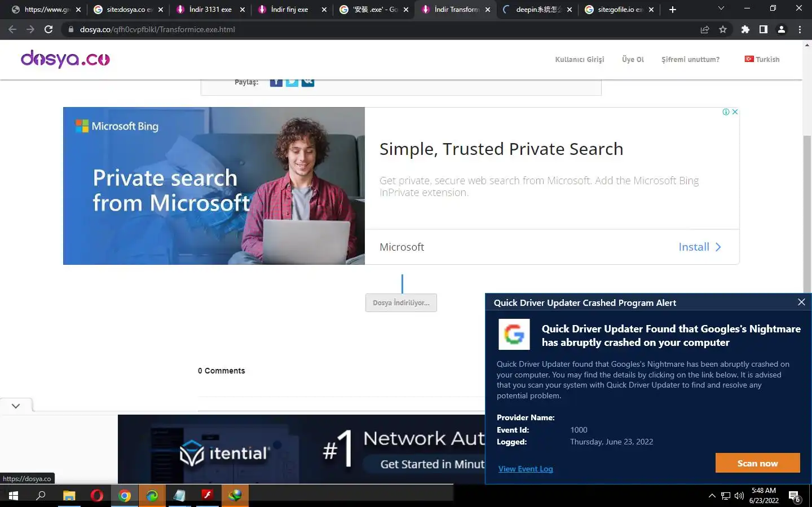Share on Twitter next to Paylaş

(292, 82)
